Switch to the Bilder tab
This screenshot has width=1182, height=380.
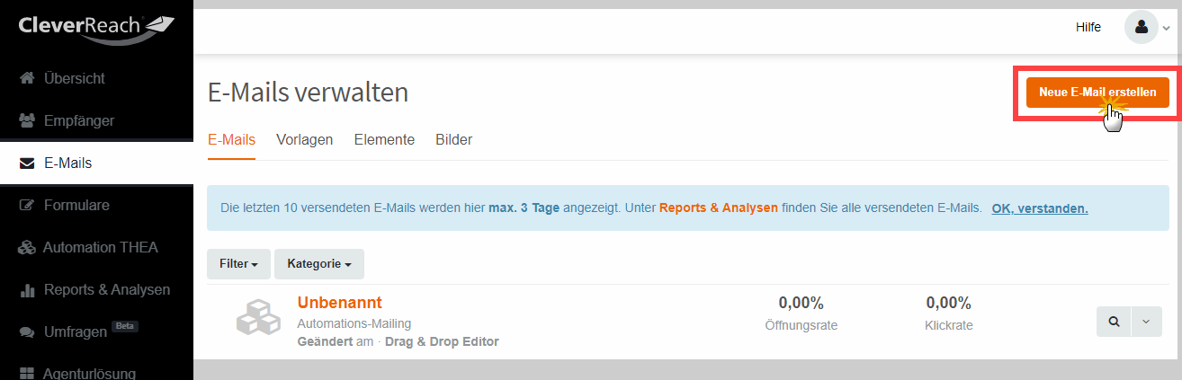453,140
